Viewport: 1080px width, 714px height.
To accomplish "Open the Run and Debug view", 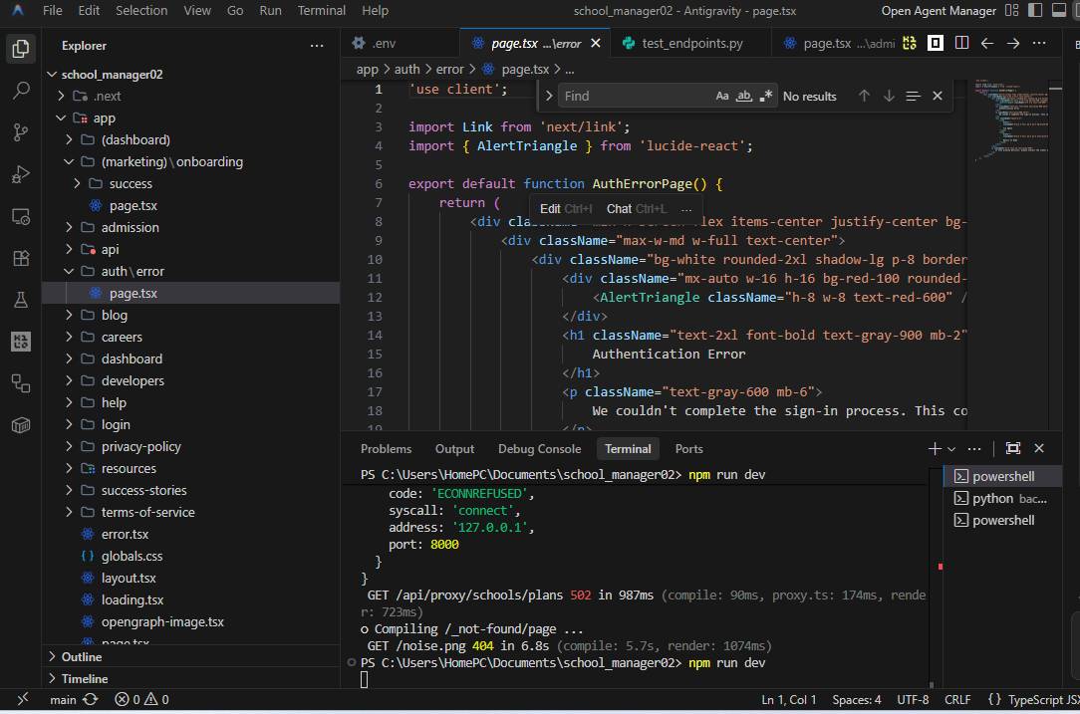I will point(21,174).
